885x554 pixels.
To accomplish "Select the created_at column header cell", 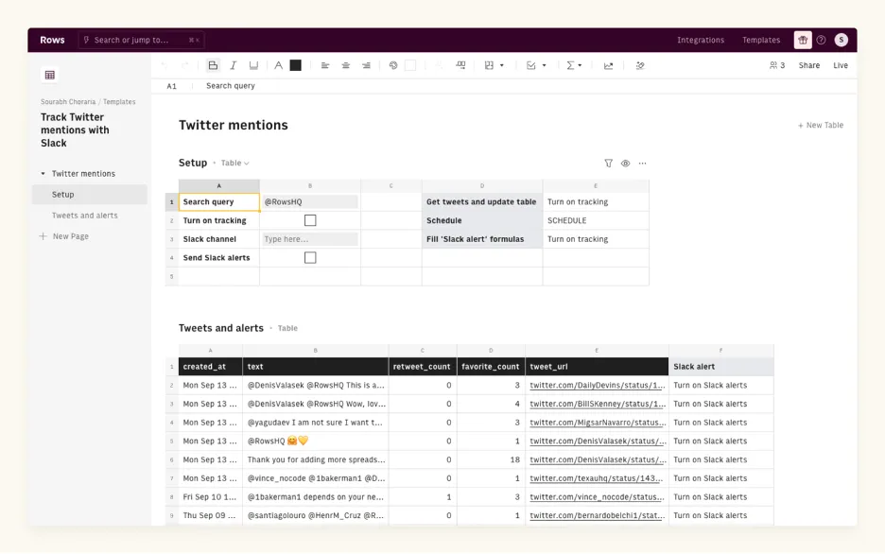I will 210,367.
